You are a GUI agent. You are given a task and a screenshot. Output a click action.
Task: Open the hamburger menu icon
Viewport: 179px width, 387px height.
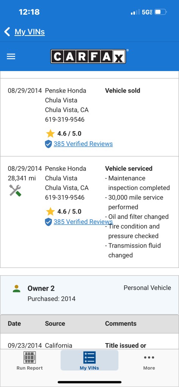pyautogui.click(x=11, y=57)
